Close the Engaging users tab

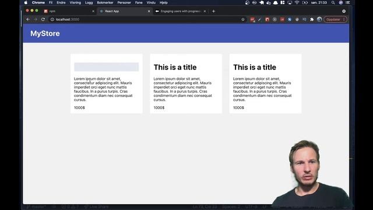pos(205,11)
